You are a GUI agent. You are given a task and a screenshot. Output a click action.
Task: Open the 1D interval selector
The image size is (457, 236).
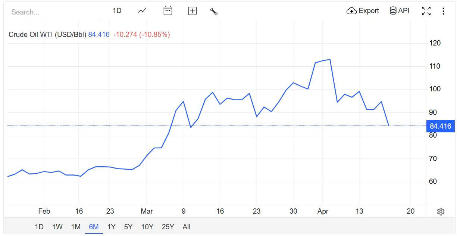pos(117,10)
